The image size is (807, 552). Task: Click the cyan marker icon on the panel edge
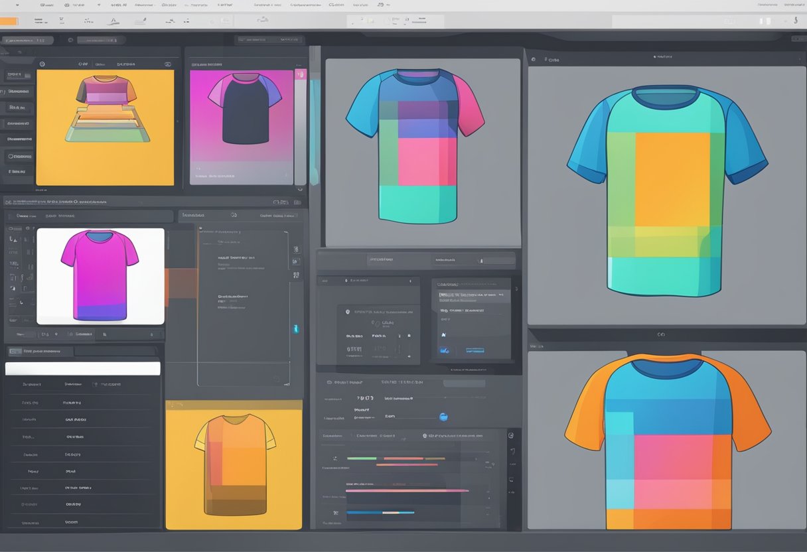pyautogui.click(x=296, y=329)
